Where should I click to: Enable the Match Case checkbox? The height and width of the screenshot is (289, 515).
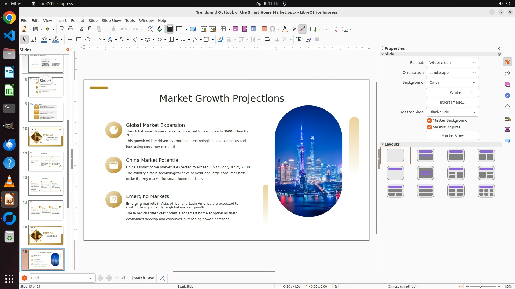(x=130, y=278)
